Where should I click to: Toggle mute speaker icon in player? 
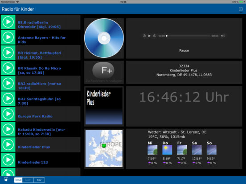point(223,36)
